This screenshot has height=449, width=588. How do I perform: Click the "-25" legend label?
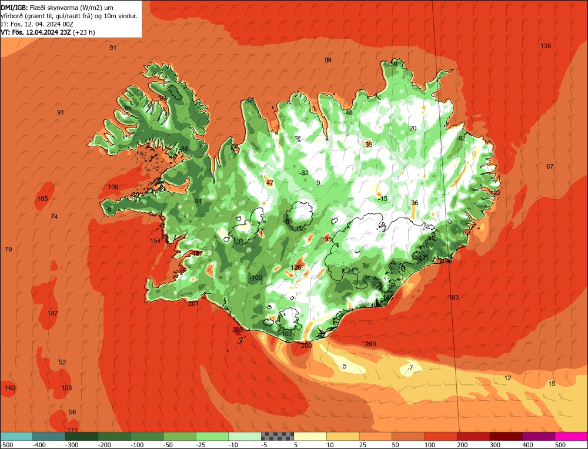(201, 445)
